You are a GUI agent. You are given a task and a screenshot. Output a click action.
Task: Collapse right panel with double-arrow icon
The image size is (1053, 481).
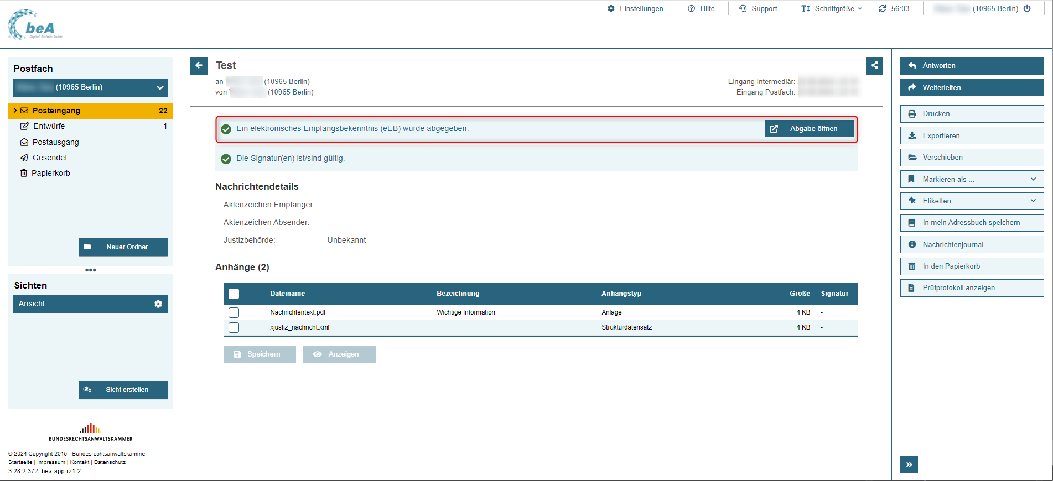pyautogui.click(x=909, y=464)
